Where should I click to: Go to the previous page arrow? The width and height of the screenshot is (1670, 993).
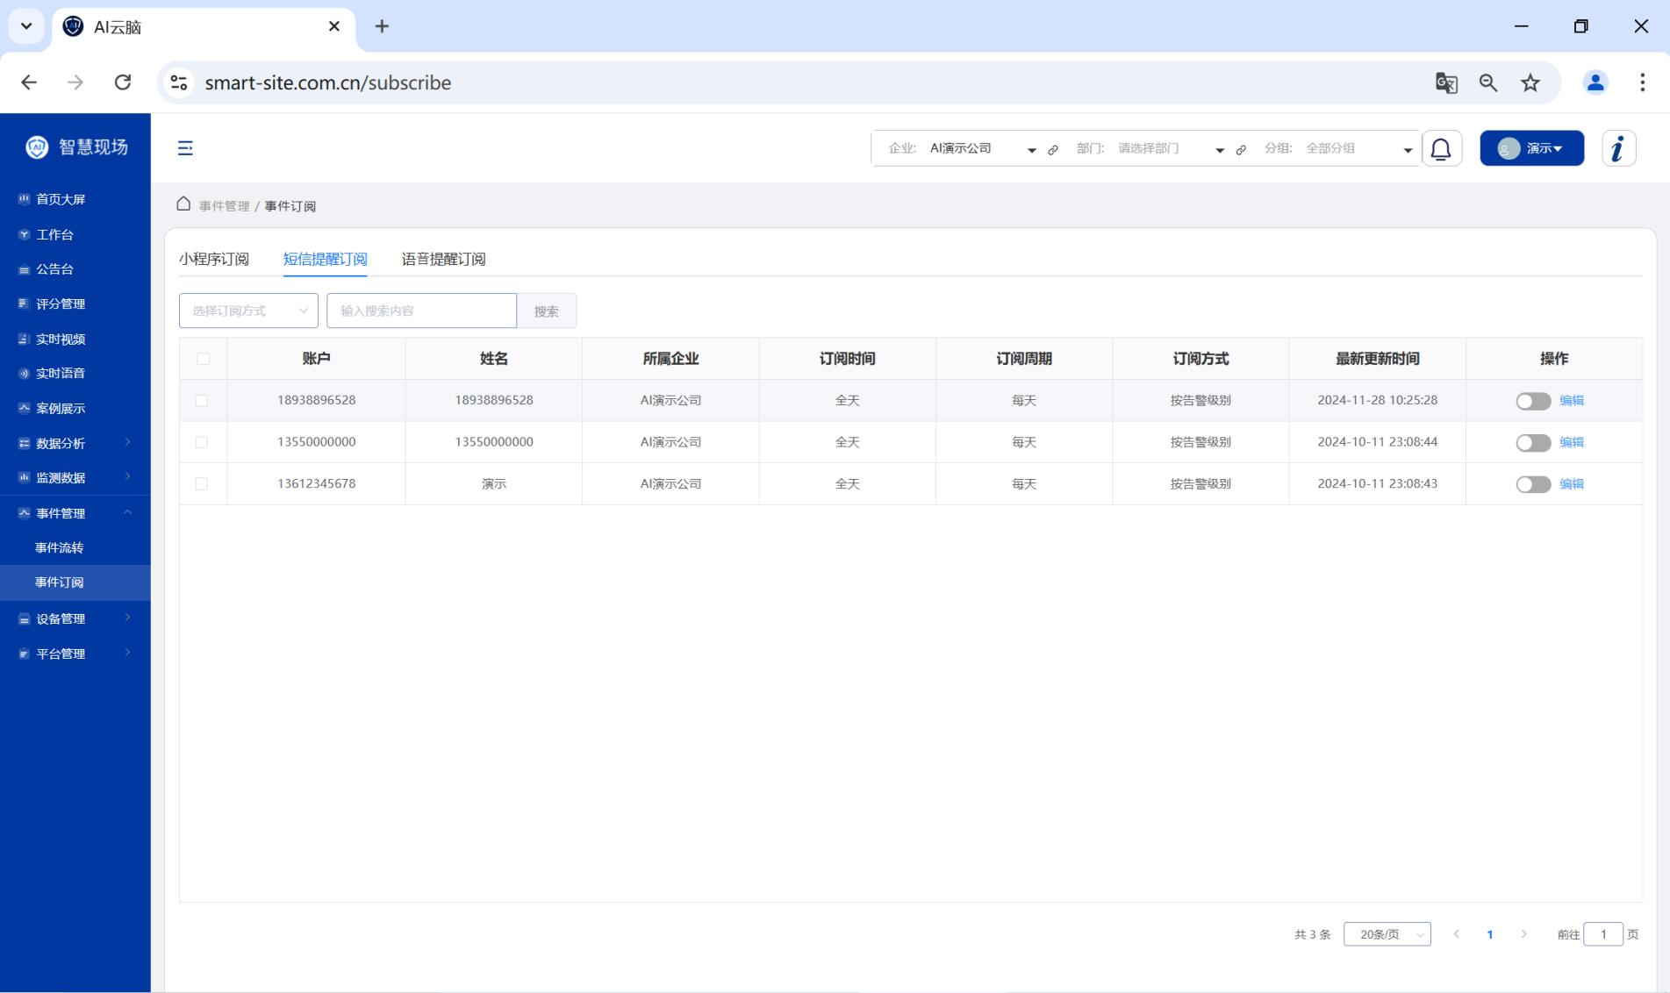pyautogui.click(x=1457, y=934)
